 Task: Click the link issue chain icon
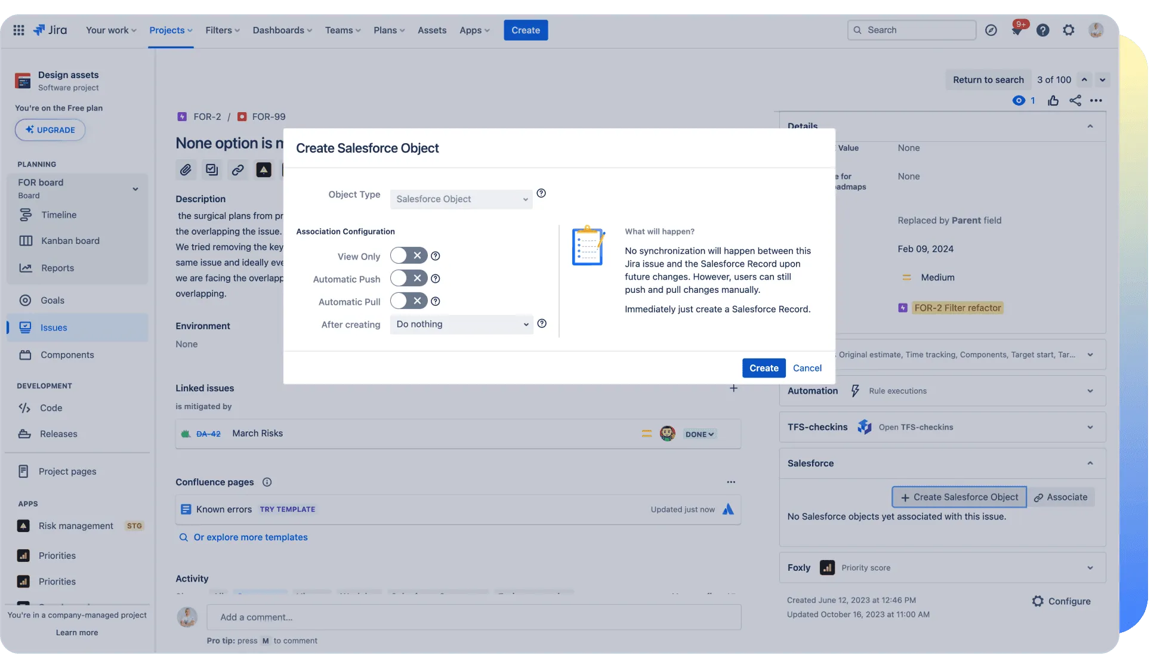pyautogui.click(x=237, y=170)
